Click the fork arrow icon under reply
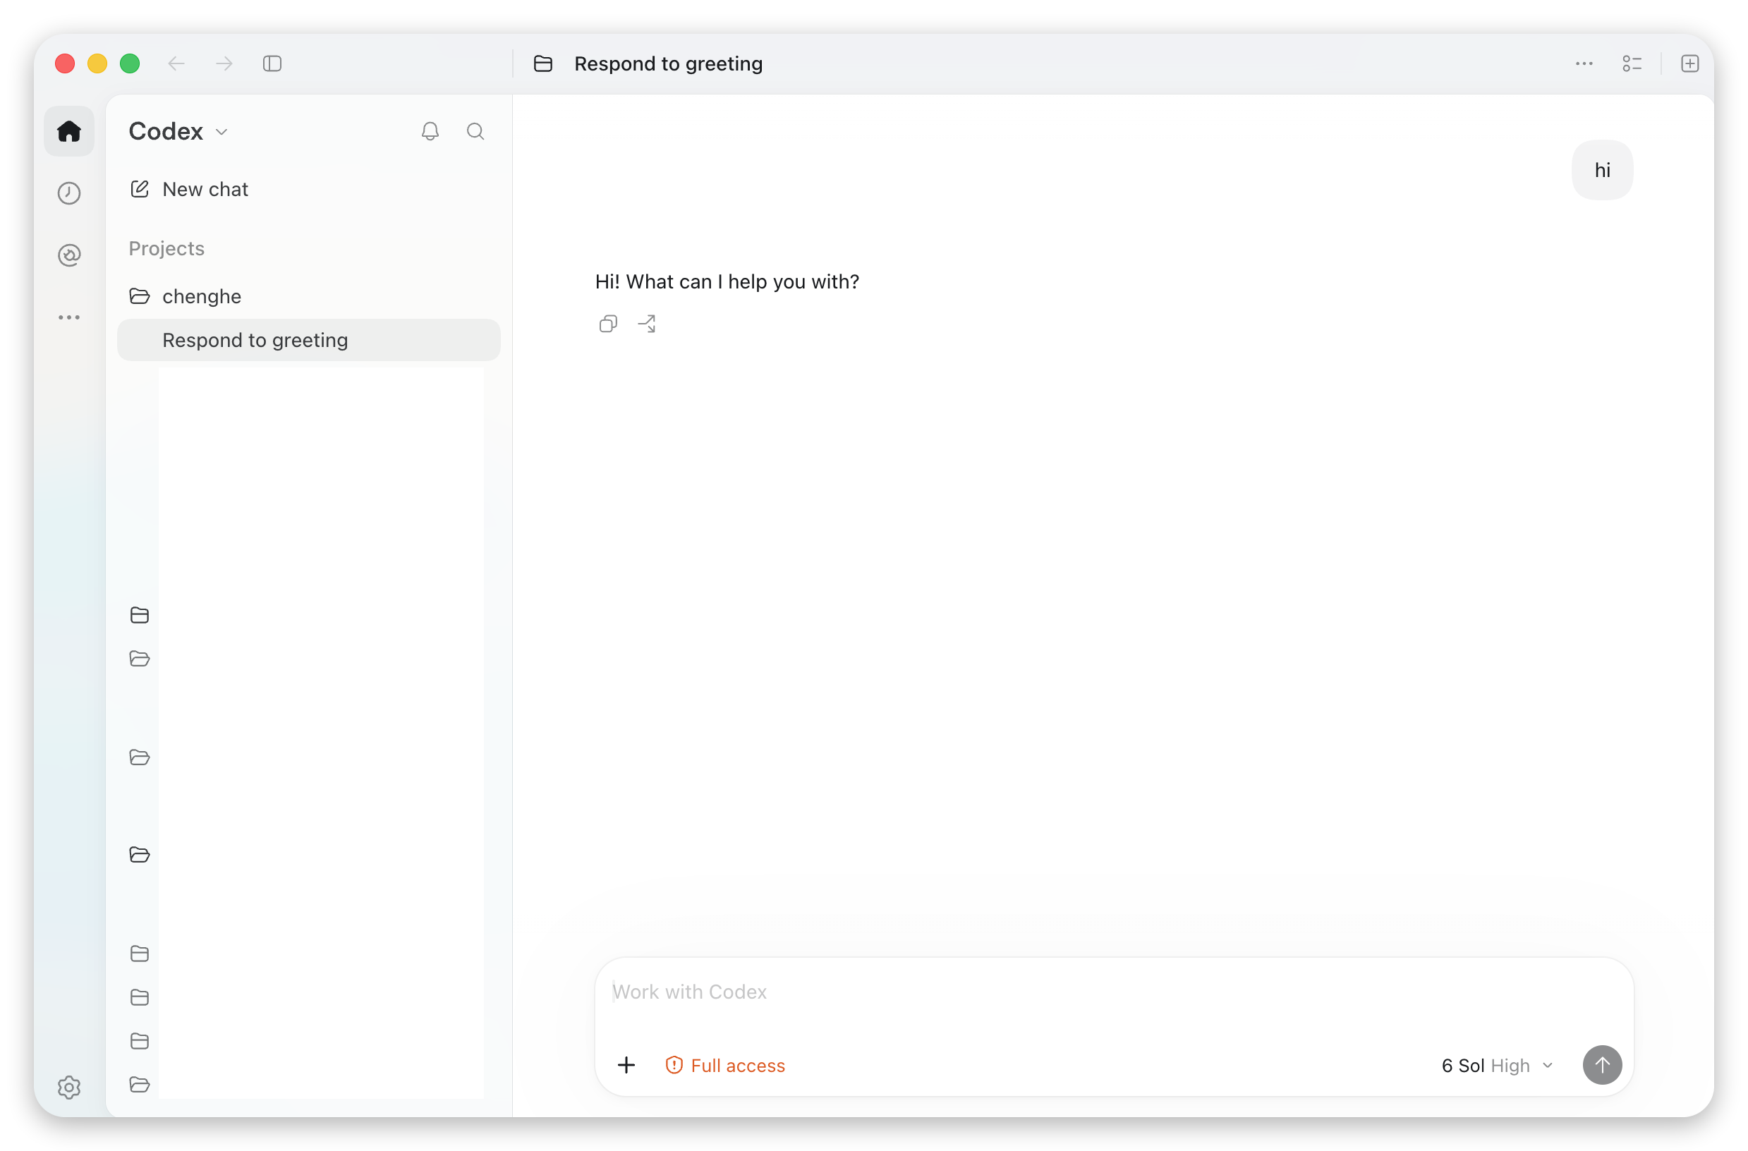Image resolution: width=1748 pixels, height=1151 pixels. (647, 324)
